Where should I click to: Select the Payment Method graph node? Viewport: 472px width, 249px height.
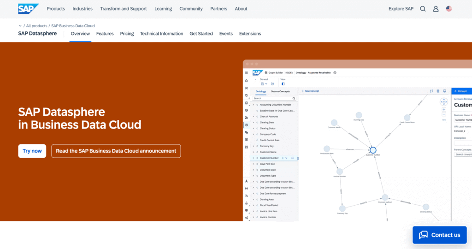385,197
